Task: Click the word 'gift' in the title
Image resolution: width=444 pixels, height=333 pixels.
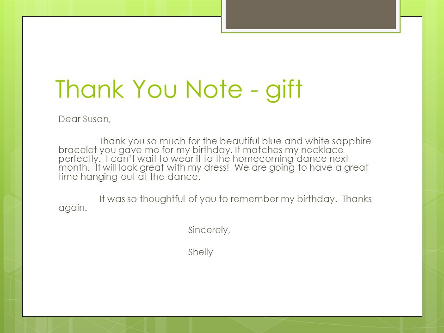Action: click(x=284, y=90)
